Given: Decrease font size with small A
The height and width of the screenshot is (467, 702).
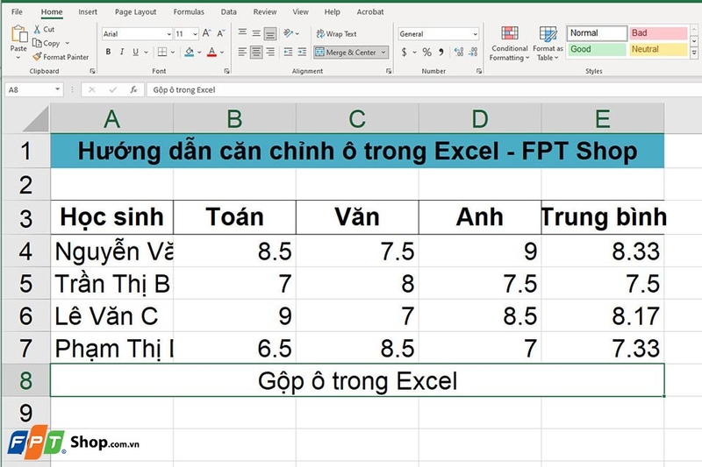Looking at the screenshot, I should click(221, 33).
